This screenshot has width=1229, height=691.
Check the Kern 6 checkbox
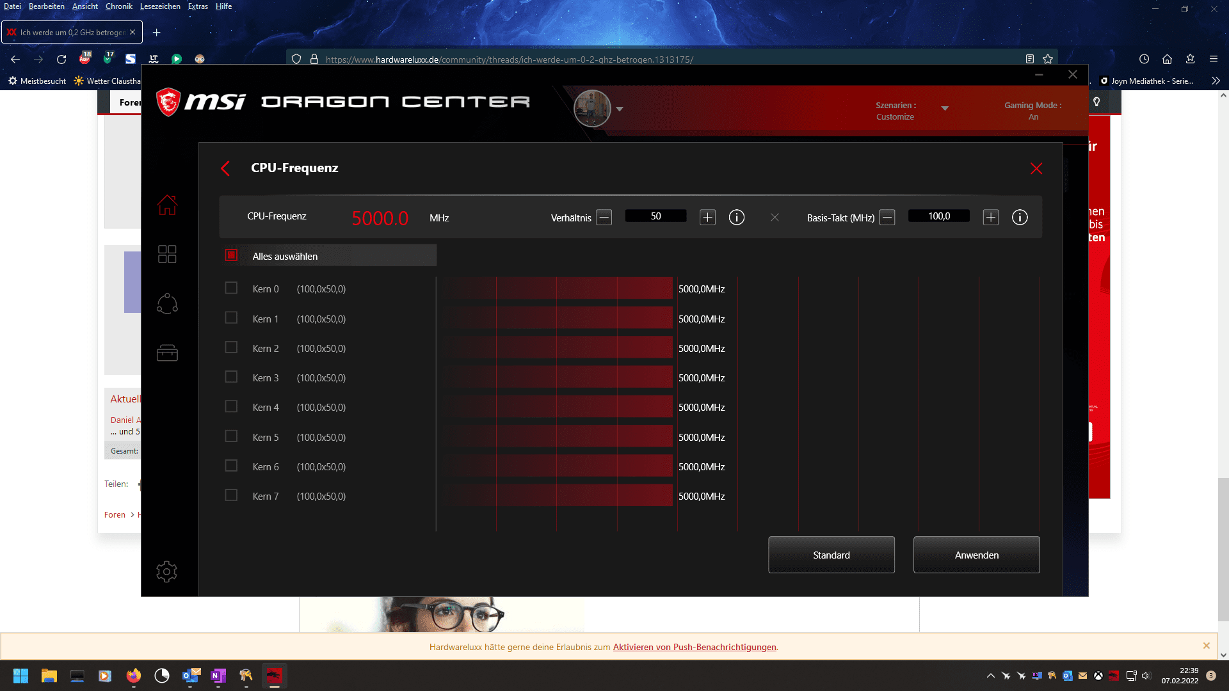(x=231, y=466)
